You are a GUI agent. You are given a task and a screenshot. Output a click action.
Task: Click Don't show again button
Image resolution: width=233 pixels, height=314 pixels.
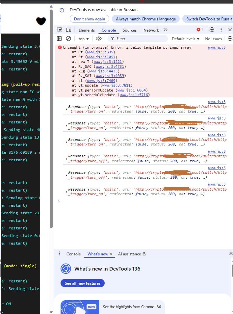click(x=90, y=19)
